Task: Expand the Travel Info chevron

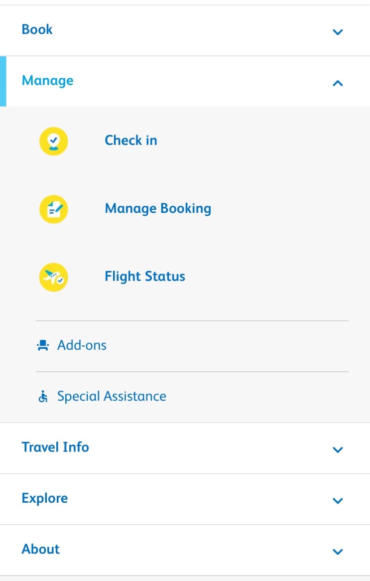Action: 338,449
